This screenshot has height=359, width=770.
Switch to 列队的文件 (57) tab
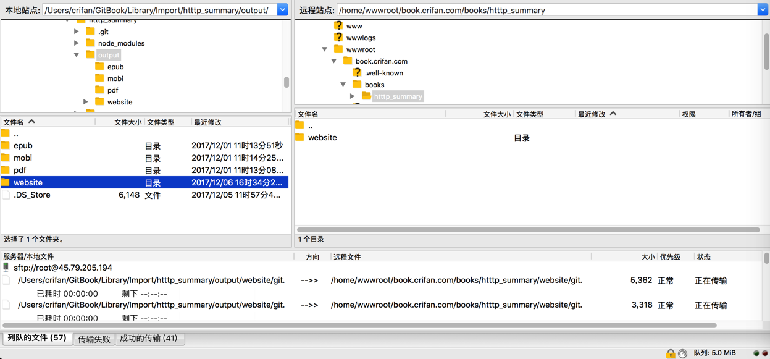click(37, 338)
